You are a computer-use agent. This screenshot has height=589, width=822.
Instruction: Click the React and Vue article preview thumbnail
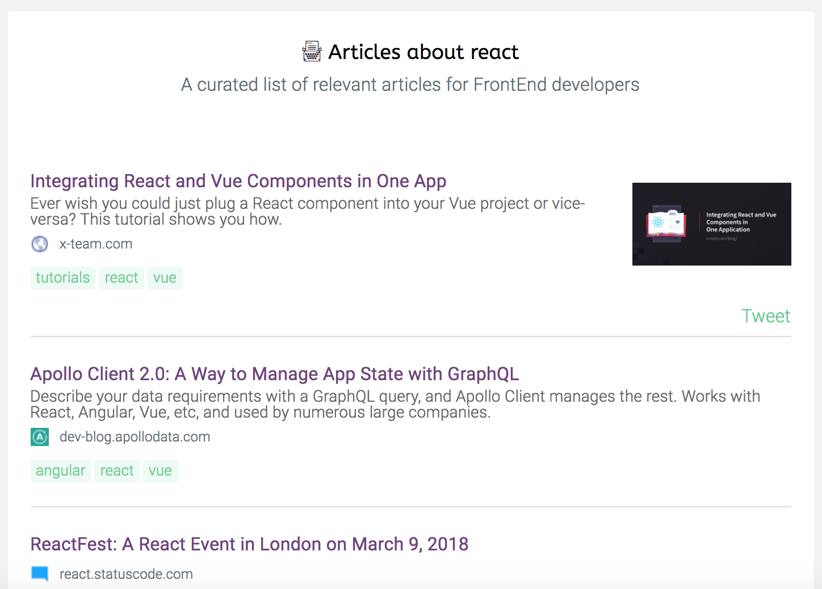pos(711,224)
